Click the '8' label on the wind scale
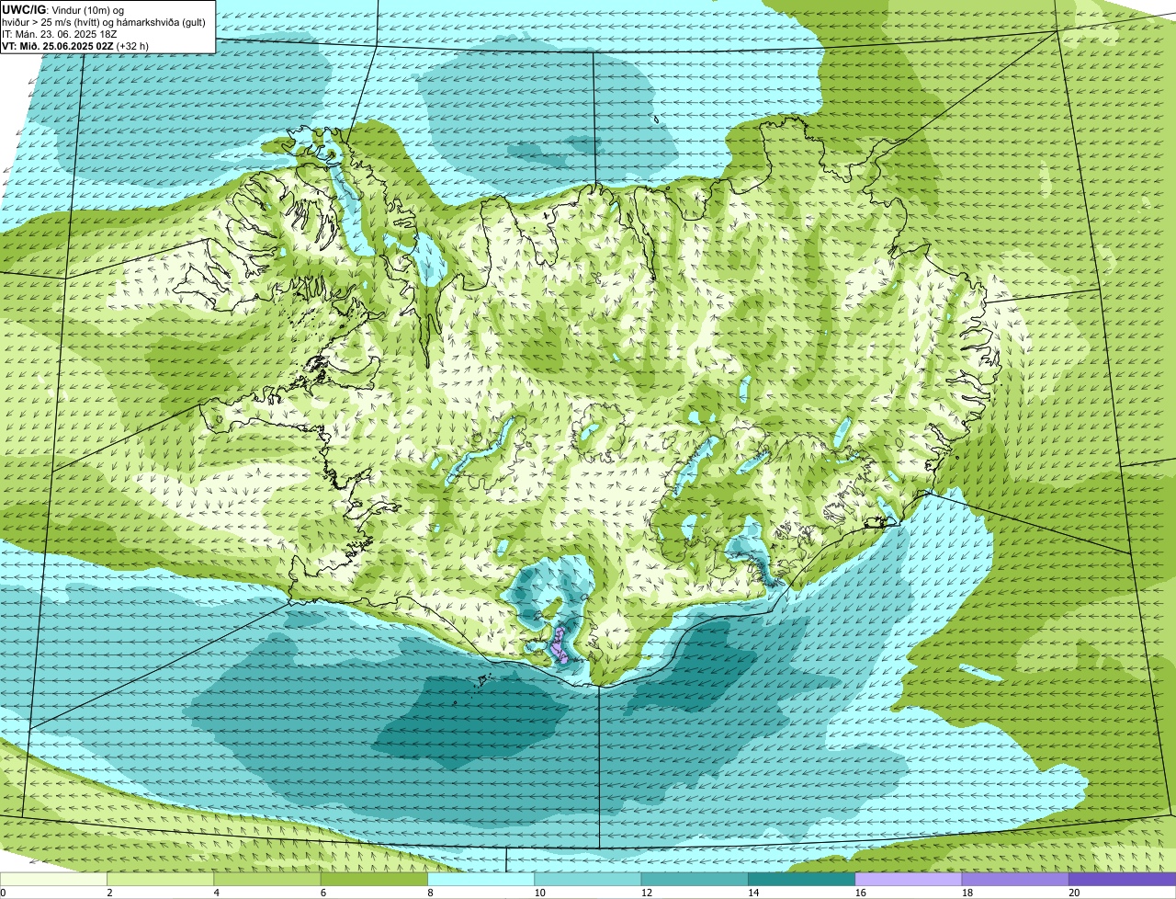 pyautogui.click(x=430, y=893)
